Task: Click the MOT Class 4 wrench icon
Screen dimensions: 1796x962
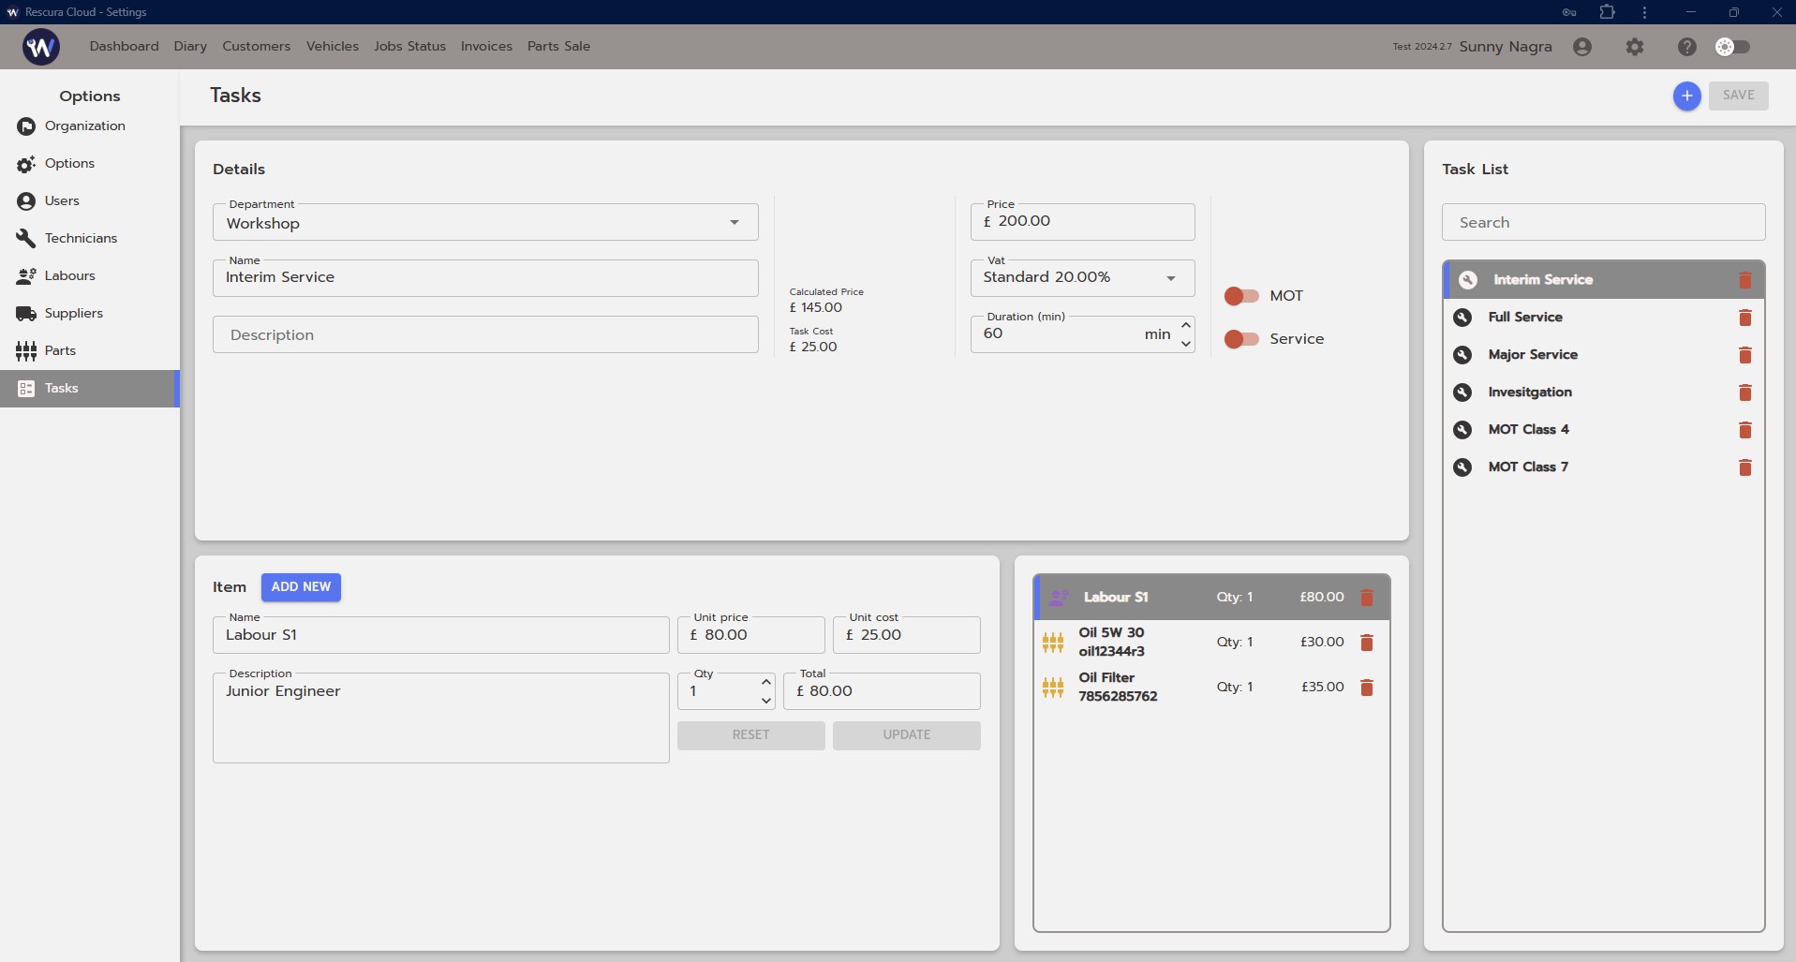Action: click(1462, 430)
